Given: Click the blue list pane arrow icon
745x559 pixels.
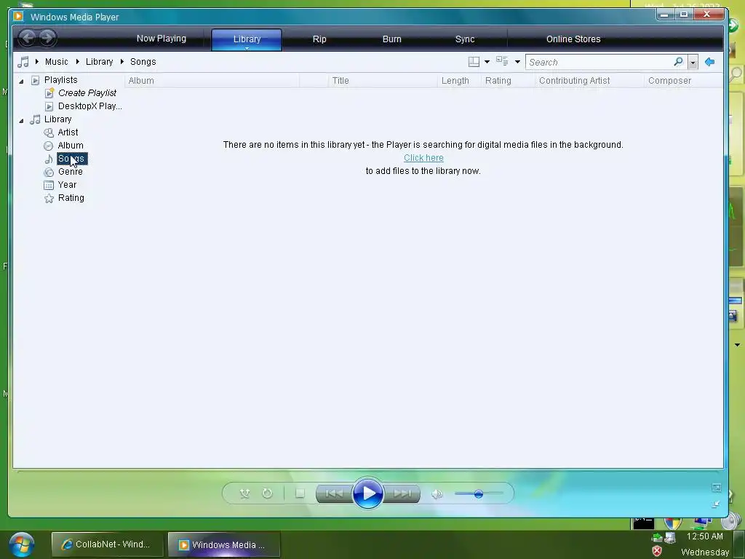Looking at the screenshot, I should 710,62.
